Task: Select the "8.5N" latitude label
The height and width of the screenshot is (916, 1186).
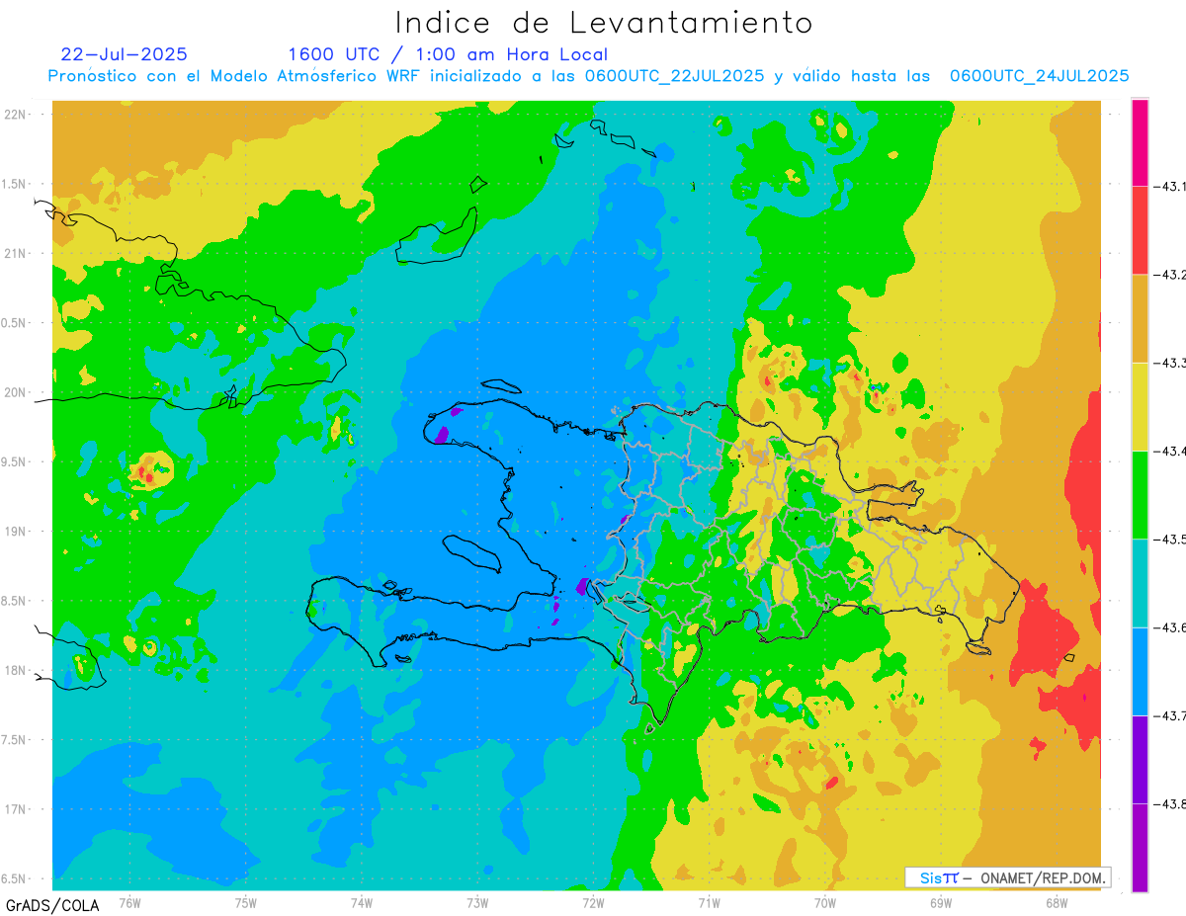Action: (x=15, y=601)
